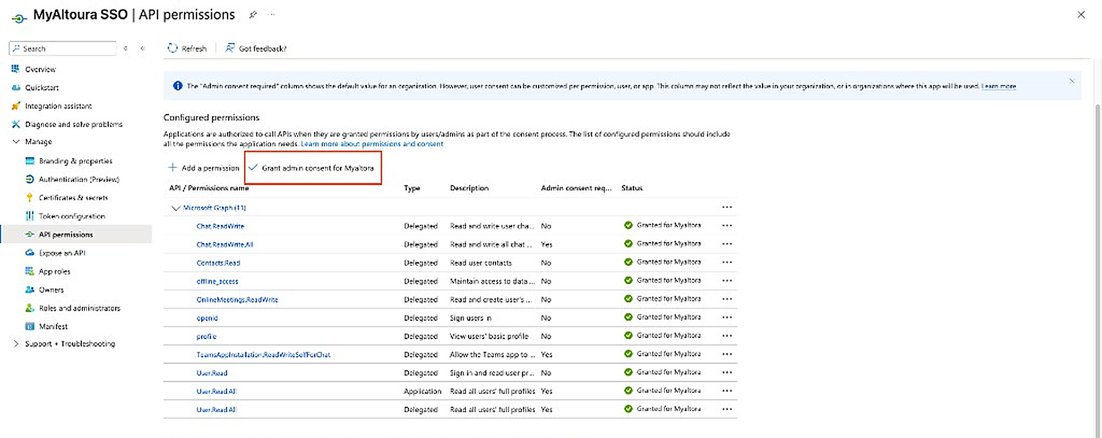Image resolution: width=1102 pixels, height=438 pixels.
Task: Open Overview in the sidebar
Action: (40, 69)
